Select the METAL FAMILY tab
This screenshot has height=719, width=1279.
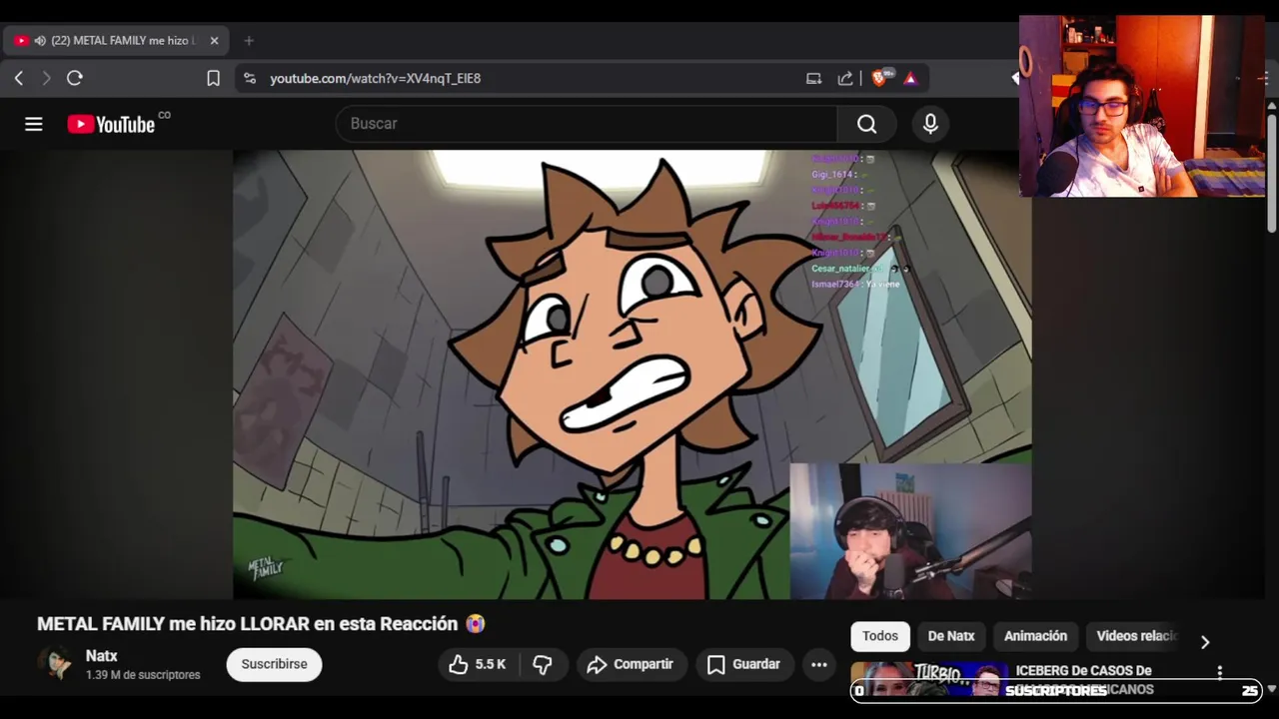click(117, 41)
